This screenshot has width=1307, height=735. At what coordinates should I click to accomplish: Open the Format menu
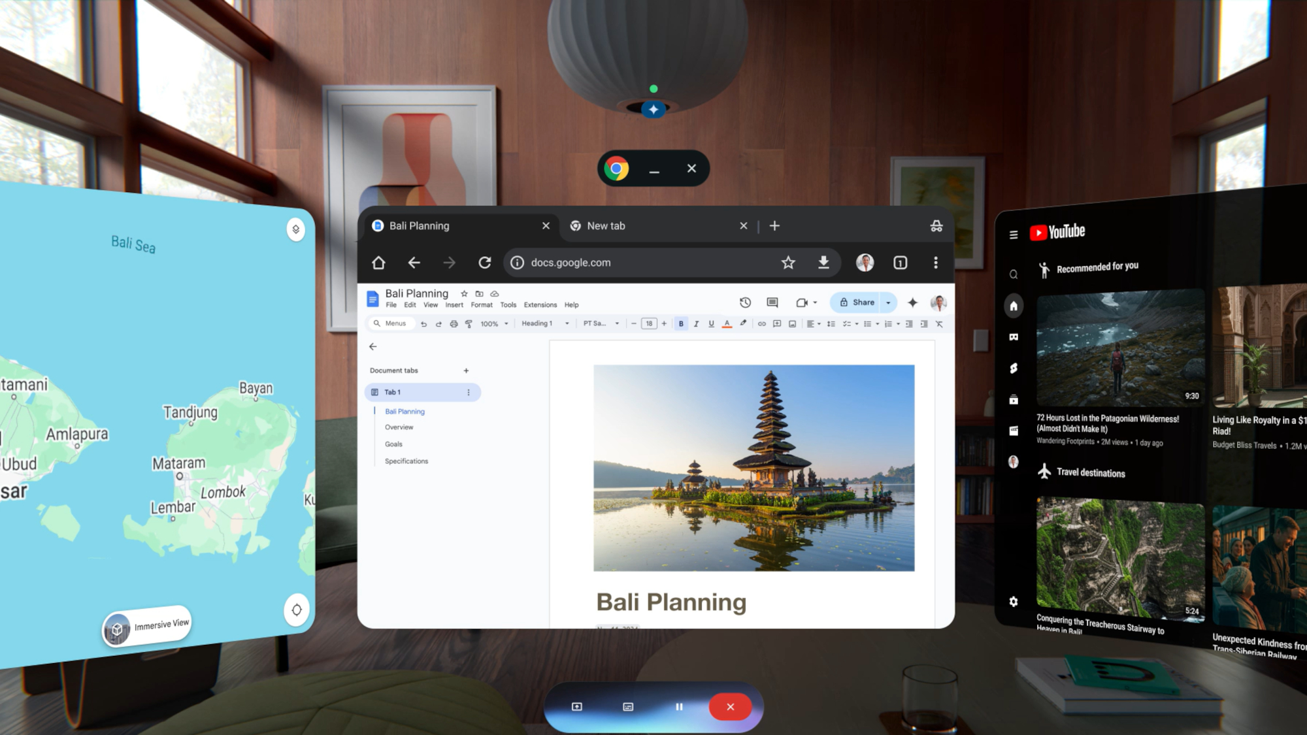481,305
